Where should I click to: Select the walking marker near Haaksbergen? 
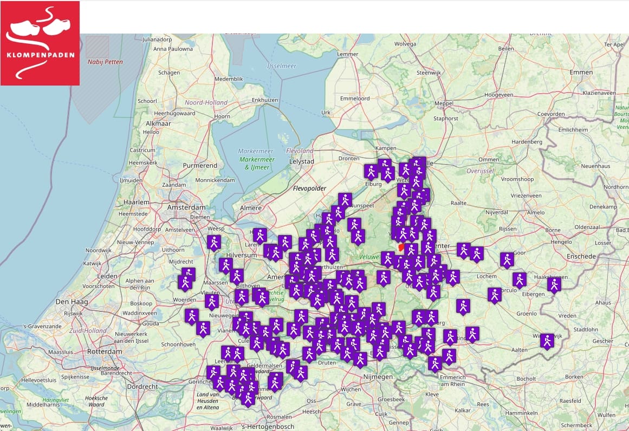click(x=554, y=284)
